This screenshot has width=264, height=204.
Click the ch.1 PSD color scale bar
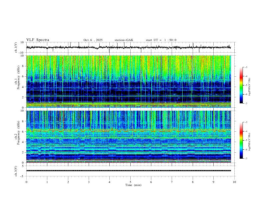[x=241, y=85]
